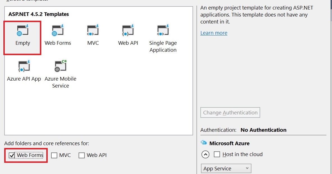This screenshot has height=174, width=332.
Task: Select the Azure Mobile Service template
Action: tap(60, 67)
